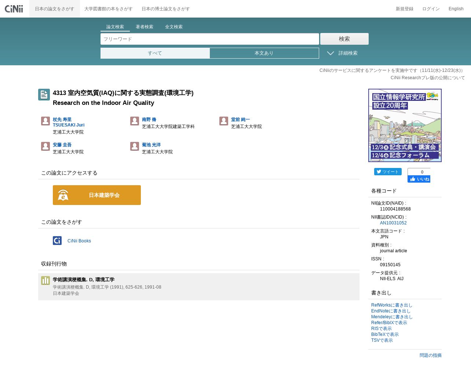The height and width of the screenshot is (370, 471).
Task: Click RefWorksに書き出し link
Action: point(392,305)
